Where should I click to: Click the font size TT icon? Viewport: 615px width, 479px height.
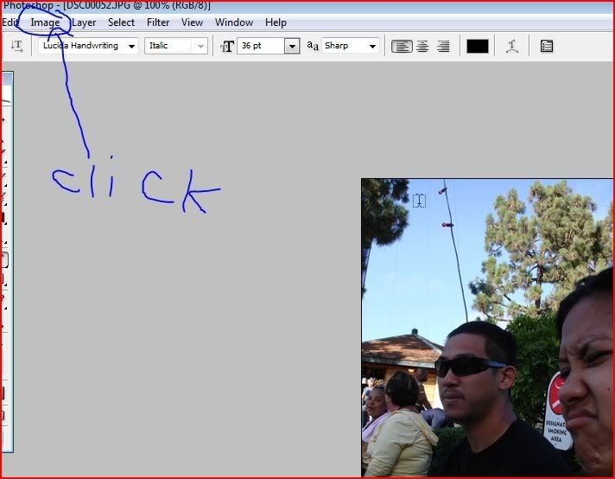tap(227, 47)
